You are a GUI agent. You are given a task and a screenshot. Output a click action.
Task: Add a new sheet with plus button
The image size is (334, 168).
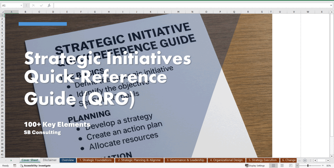click(x=305, y=160)
